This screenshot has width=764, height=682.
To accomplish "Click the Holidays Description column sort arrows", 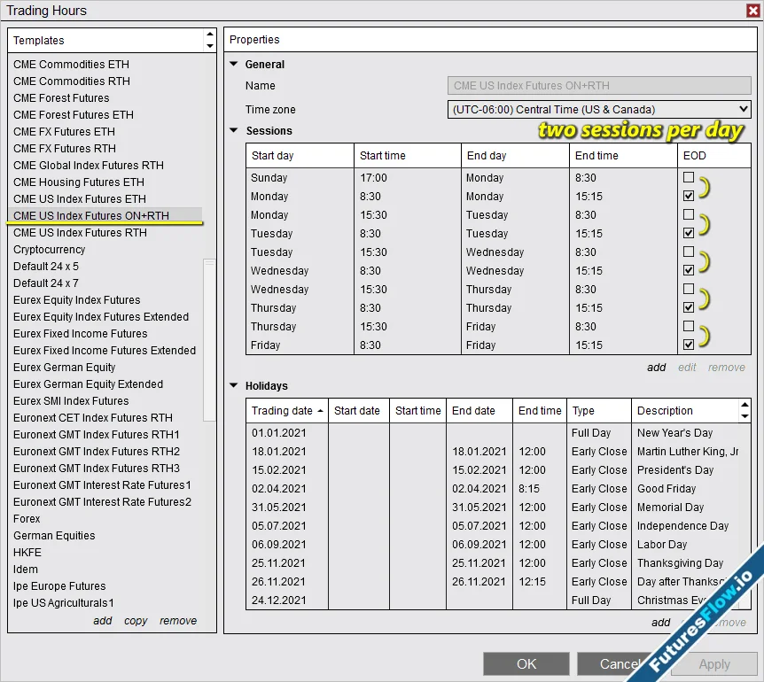I will (745, 410).
